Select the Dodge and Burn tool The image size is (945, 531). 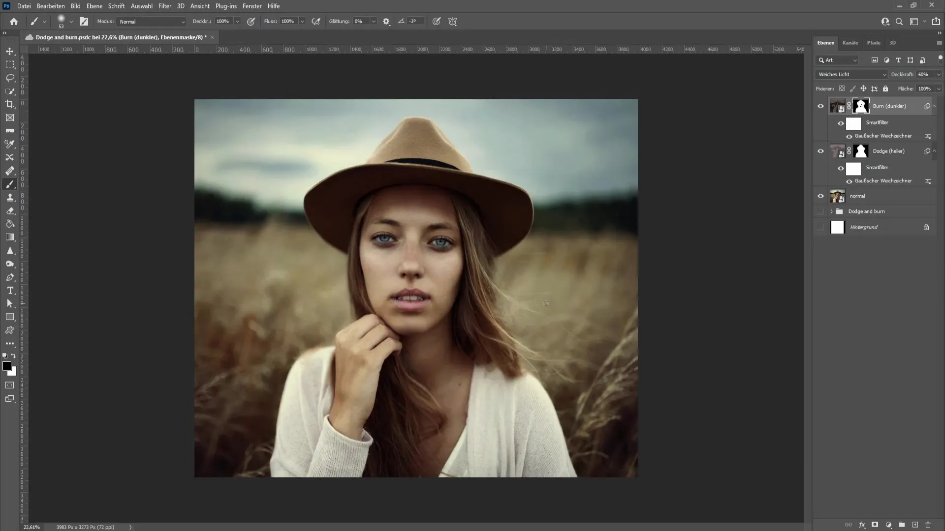[x=10, y=263]
